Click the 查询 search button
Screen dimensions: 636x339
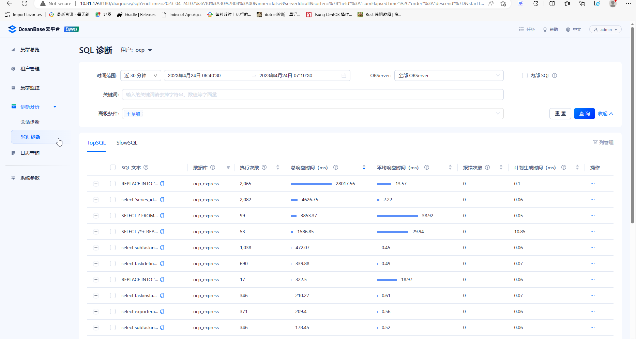584,114
